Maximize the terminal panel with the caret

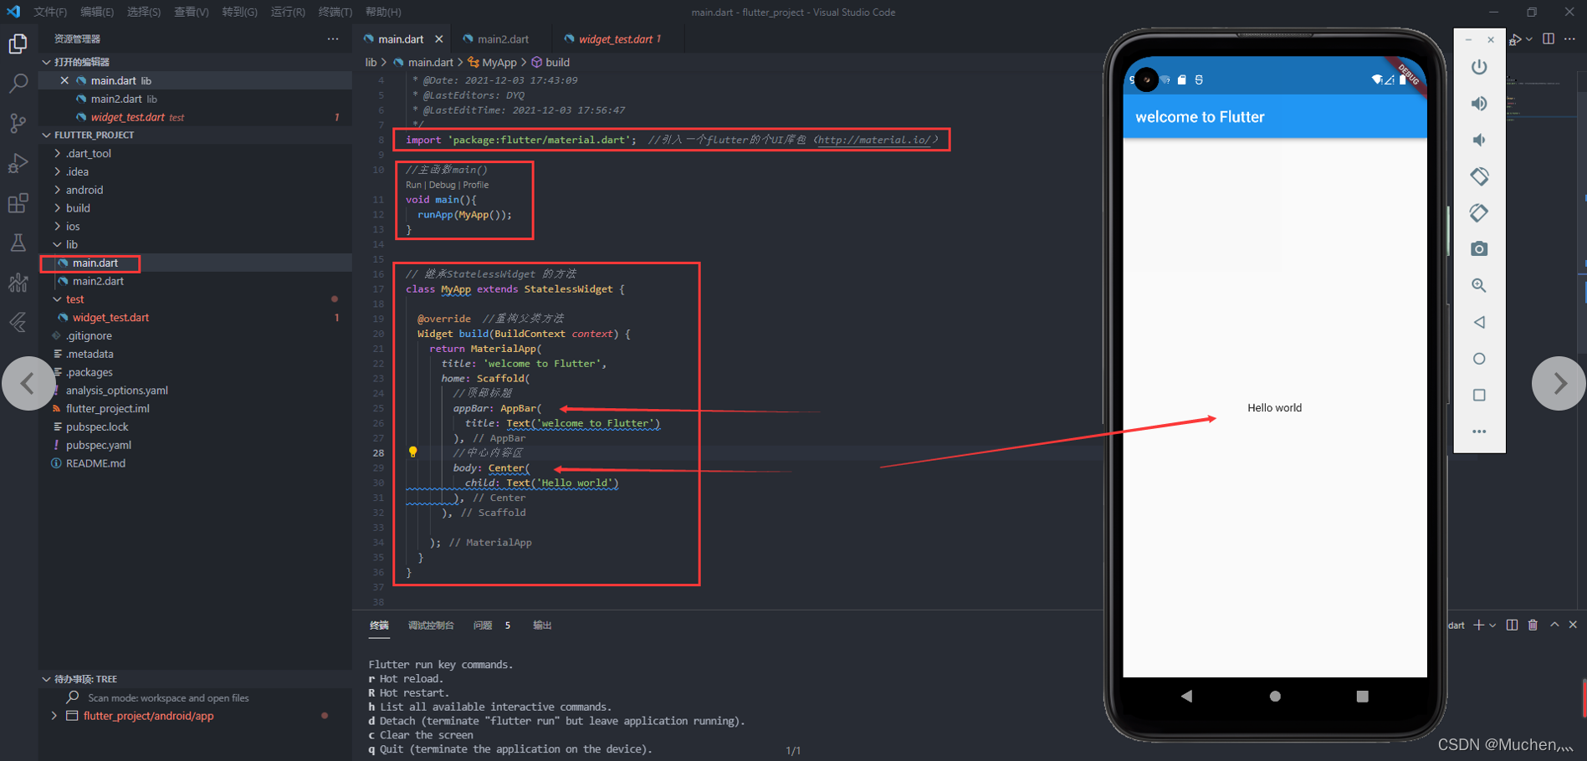pyautogui.click(x=1554, y=625)
